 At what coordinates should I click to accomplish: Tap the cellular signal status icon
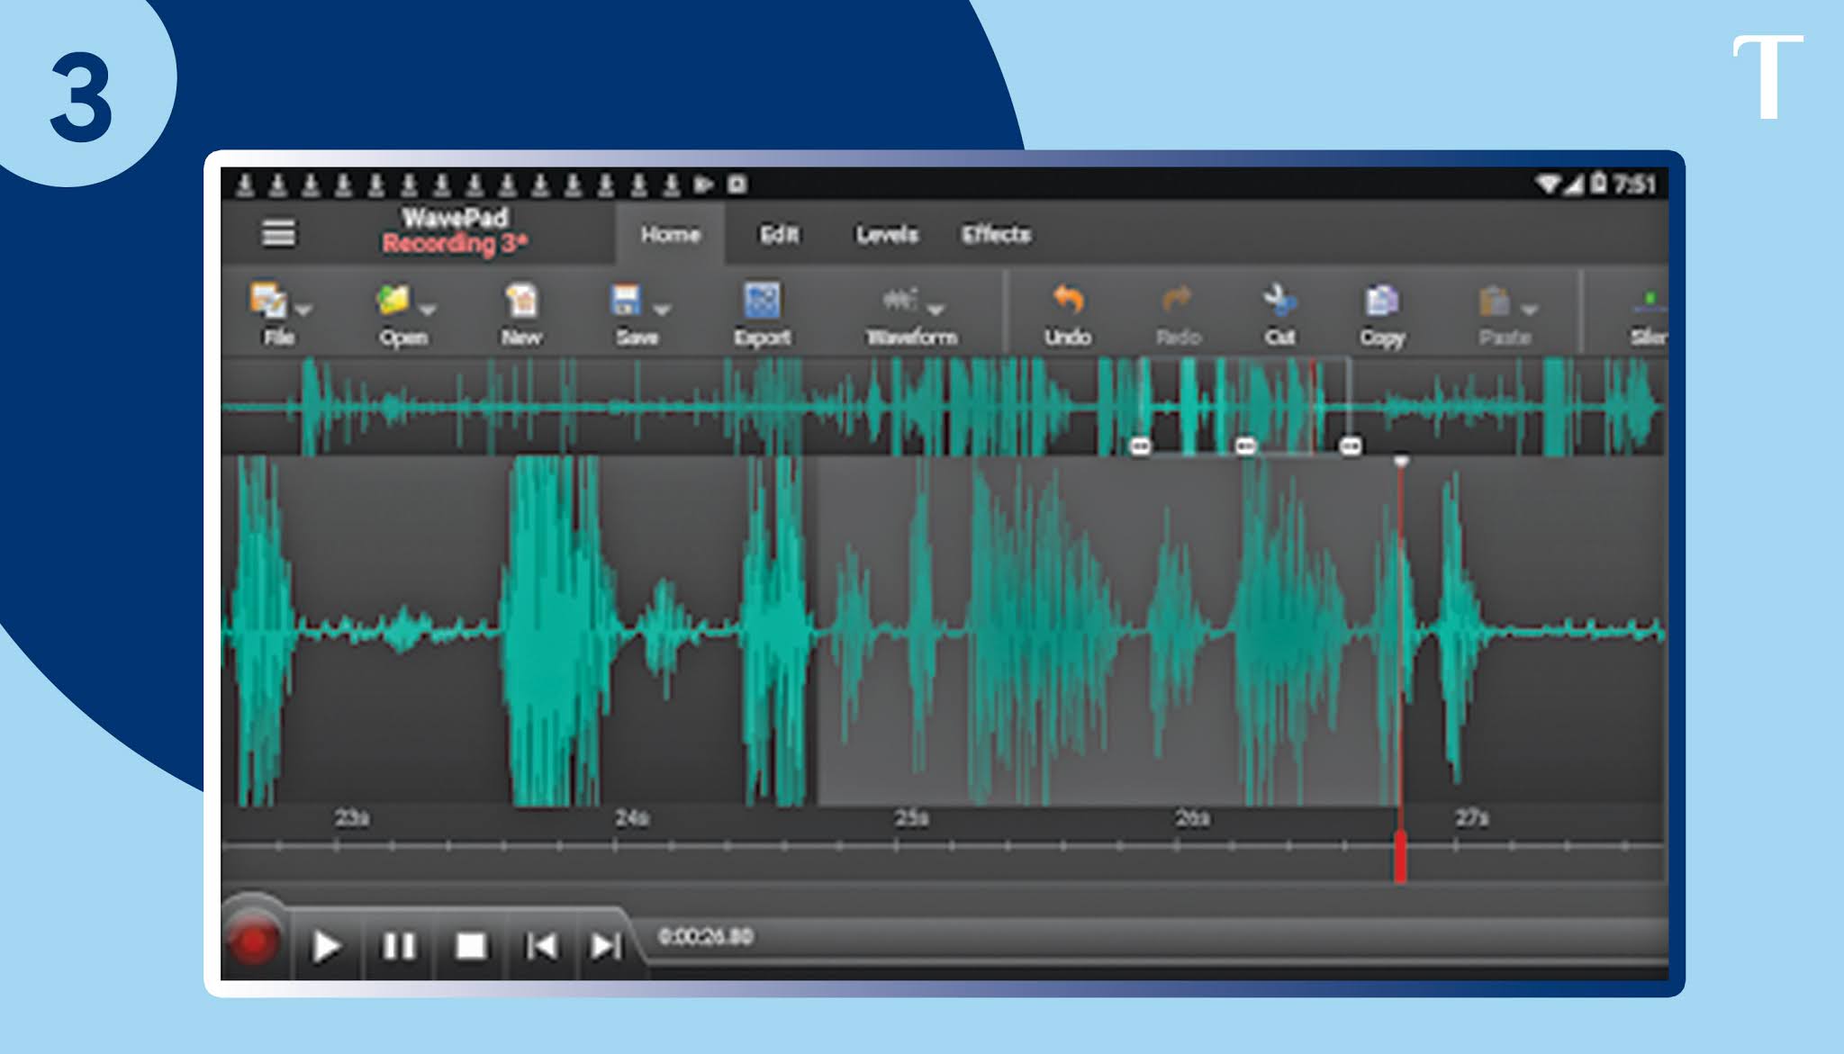1574,185
